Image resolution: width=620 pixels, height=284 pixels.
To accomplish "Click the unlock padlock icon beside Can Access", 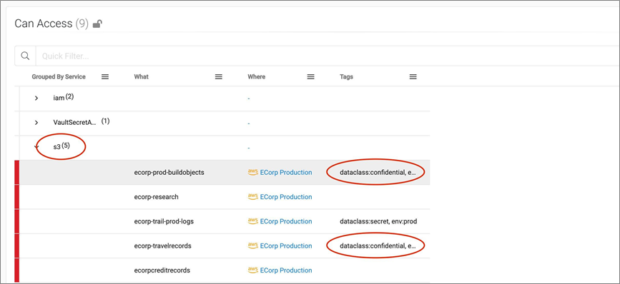I will (97, 24).
